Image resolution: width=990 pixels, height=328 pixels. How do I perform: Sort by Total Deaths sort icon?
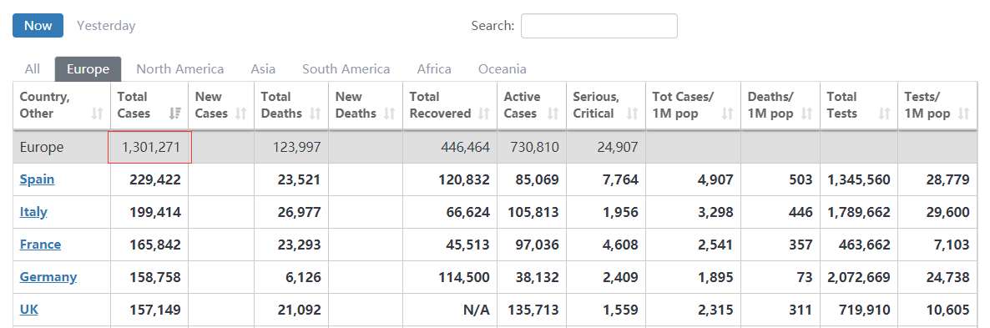315,114
